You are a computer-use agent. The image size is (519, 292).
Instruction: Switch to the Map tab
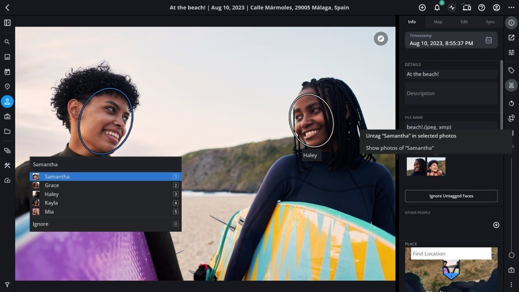point(438,22)
